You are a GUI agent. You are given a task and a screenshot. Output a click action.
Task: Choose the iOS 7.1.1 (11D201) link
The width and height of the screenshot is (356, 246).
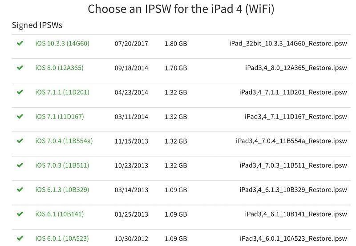click(x=62, y=92)
